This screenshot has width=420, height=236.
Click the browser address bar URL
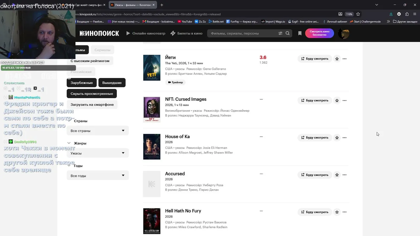(148, 14)
